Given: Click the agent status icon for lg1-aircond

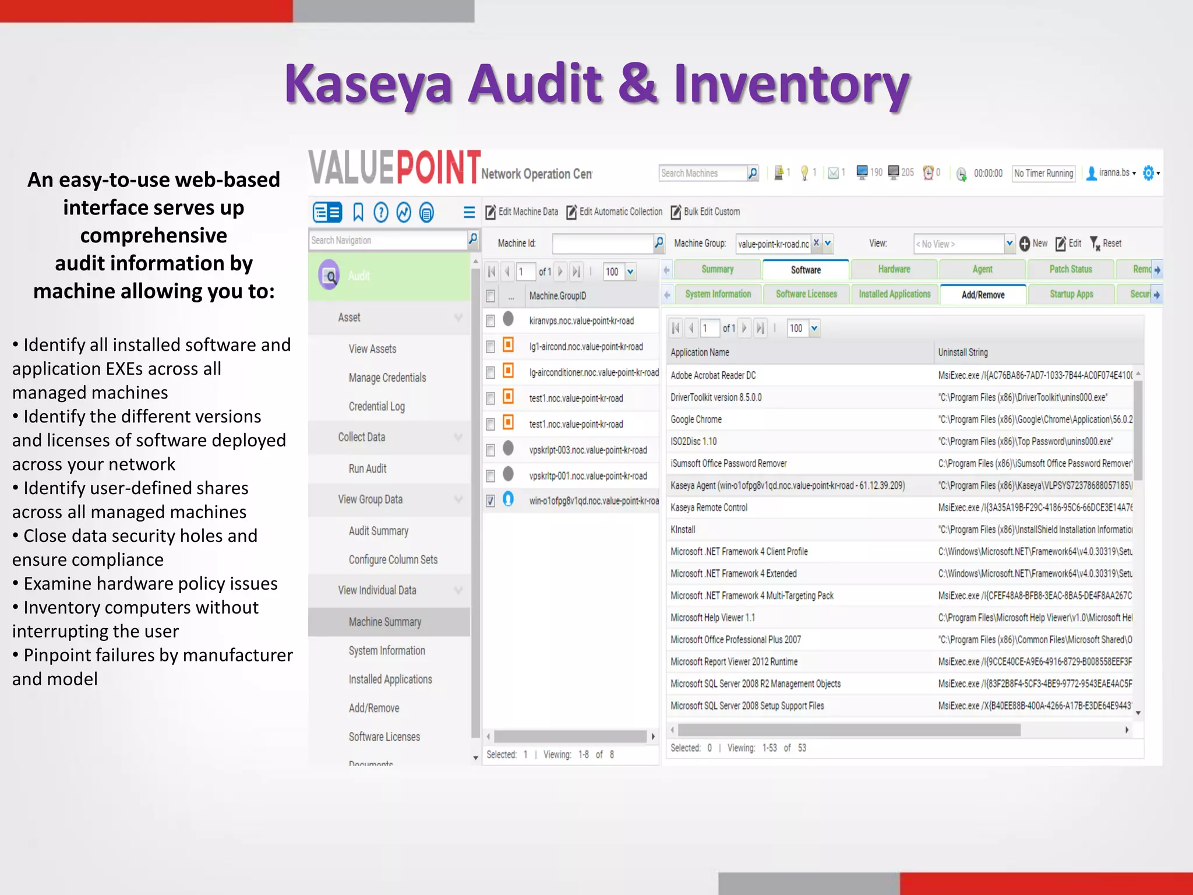Looking at the screenshot, I should [508, 345].
